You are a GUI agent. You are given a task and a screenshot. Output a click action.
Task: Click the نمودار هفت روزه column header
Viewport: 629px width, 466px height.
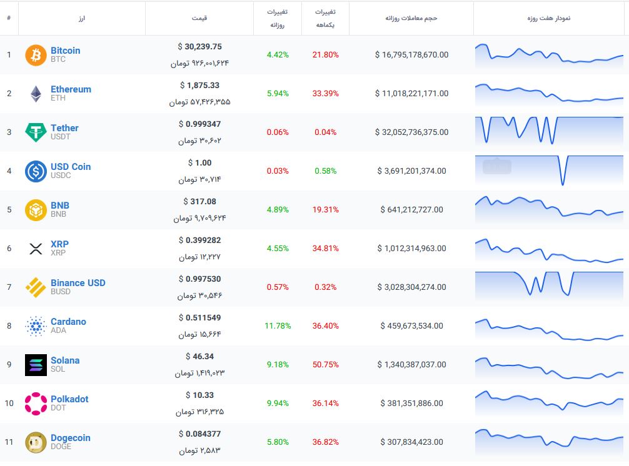(549, 18)
